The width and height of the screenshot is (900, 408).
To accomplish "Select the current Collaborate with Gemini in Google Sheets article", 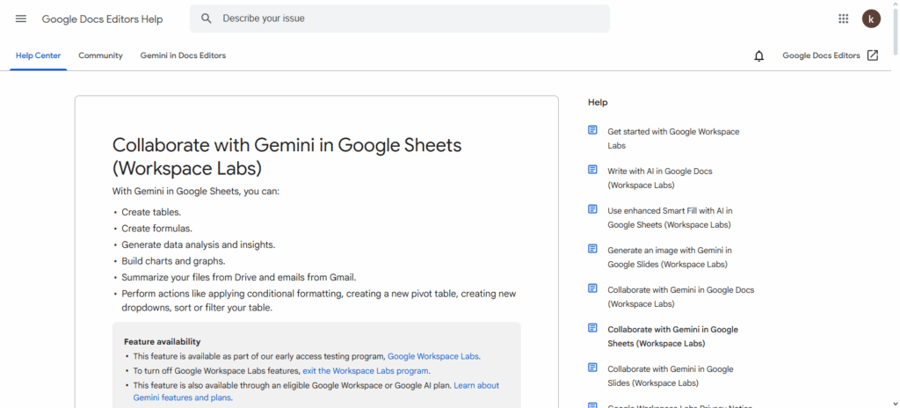I will tap(672, 337).
